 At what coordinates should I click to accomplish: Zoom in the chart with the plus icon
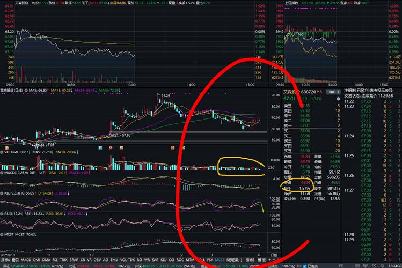(269, 260)
